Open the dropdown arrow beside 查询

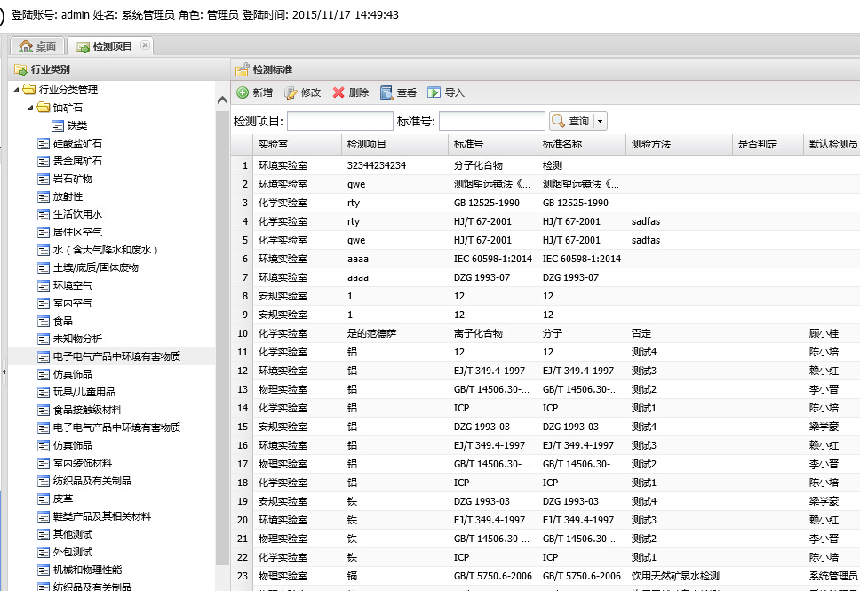click(x=601, y=121)
